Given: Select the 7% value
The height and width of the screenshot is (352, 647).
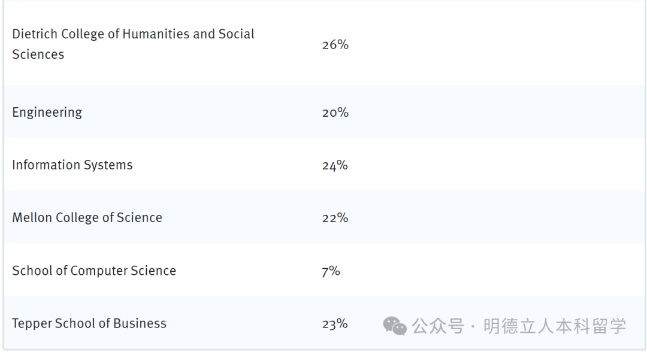Looking at the screenshot, I should click(x=331, y=271).
